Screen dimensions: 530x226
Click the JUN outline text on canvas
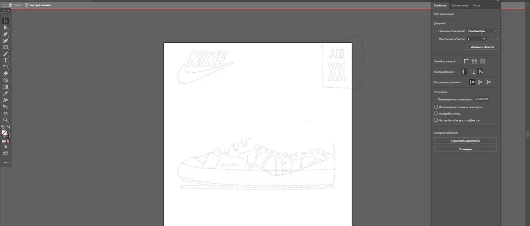point(337,54)
